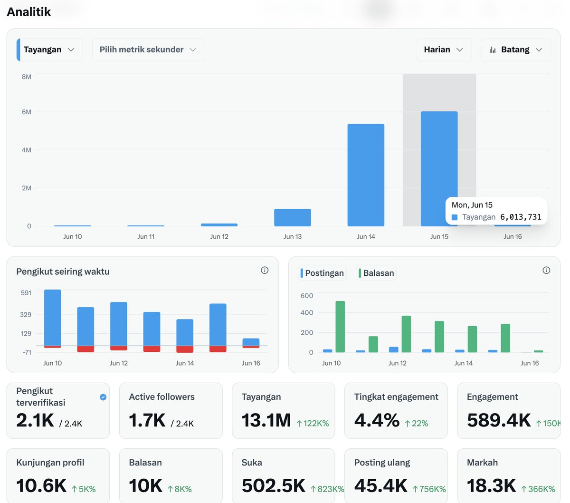Click the Kunjungan profil 10.6K card
The image size is (570, 503).
(58, 475)
